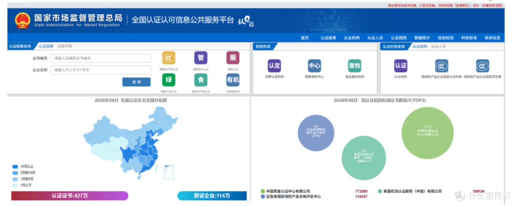Toggle 中国质量认证中心有限公司 chart legend
The width and height of the screenshot is (515, 206).
point(286,191)
